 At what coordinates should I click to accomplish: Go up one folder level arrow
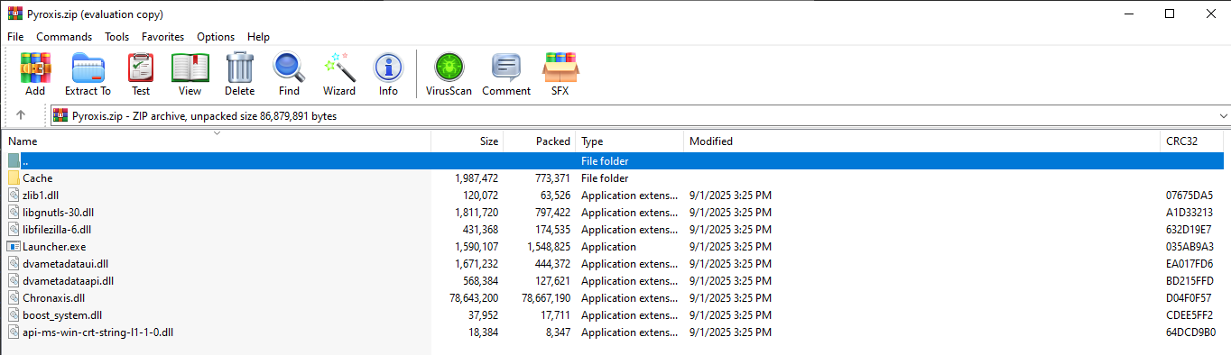point(21,115)
